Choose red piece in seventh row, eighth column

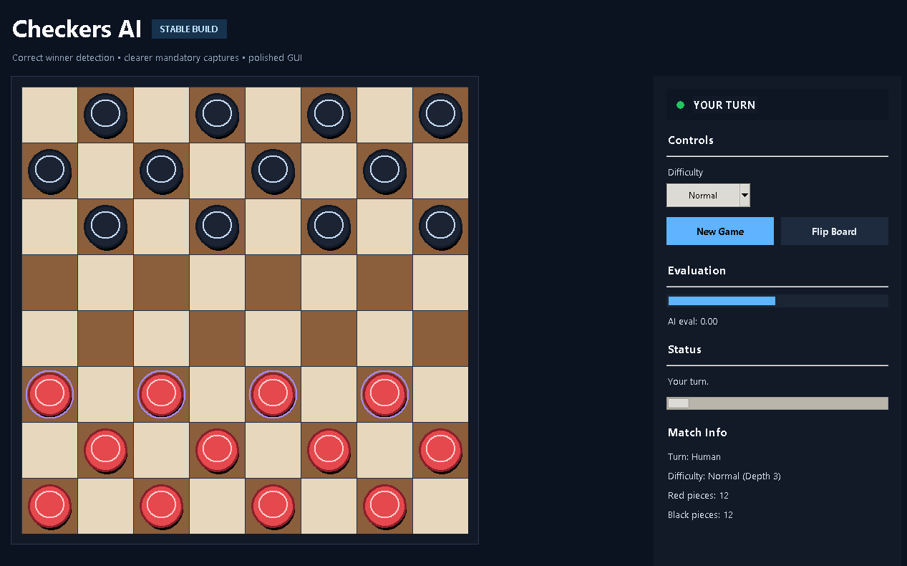click(x=441, y=450)
